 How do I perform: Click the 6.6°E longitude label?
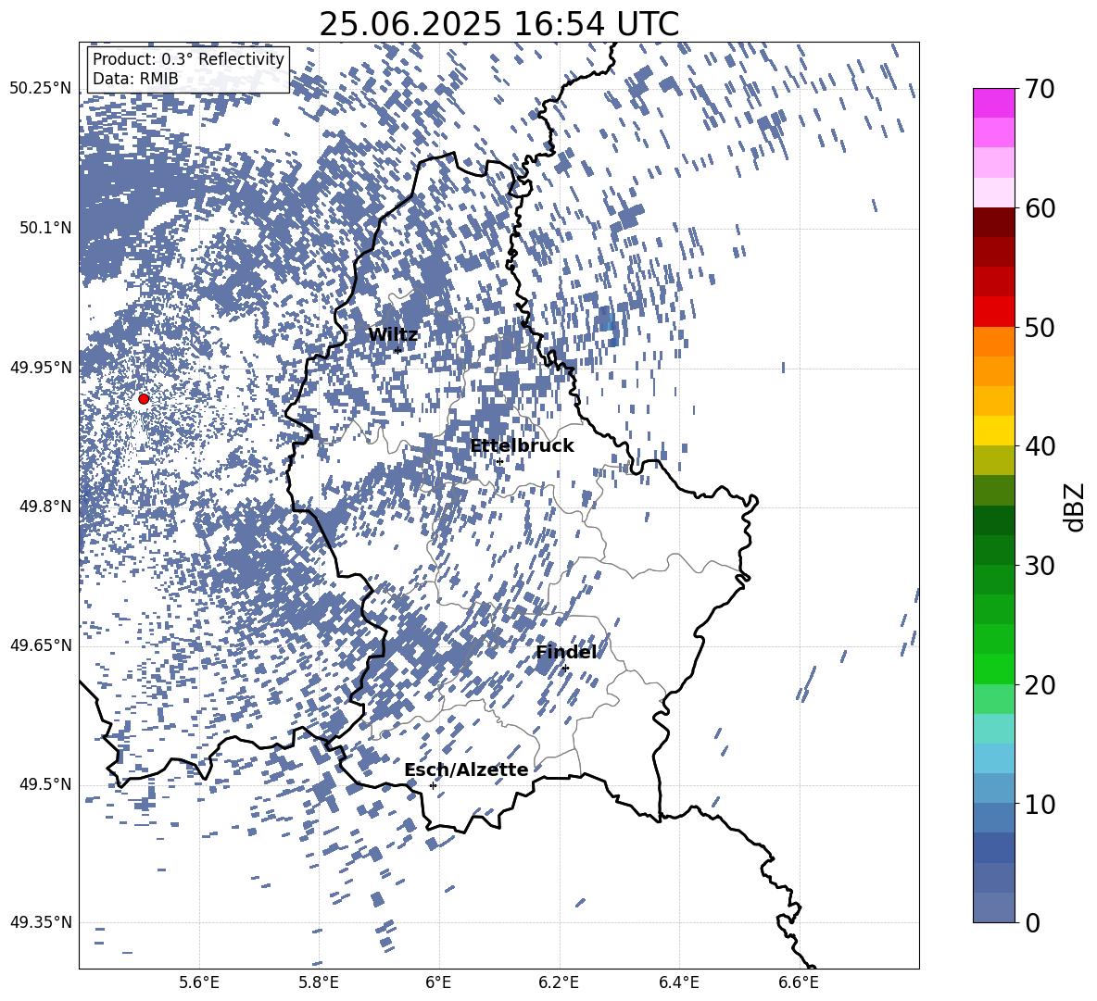point(799,982)
